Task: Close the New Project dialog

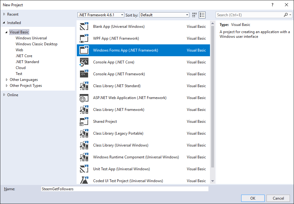Action: click(x=287, y=5)
